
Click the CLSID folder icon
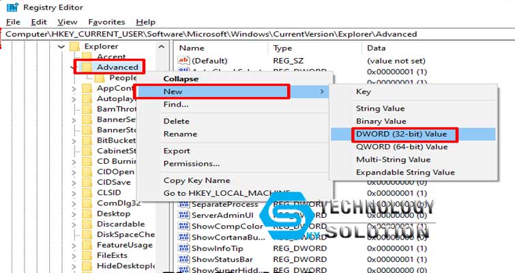[87, 193]
